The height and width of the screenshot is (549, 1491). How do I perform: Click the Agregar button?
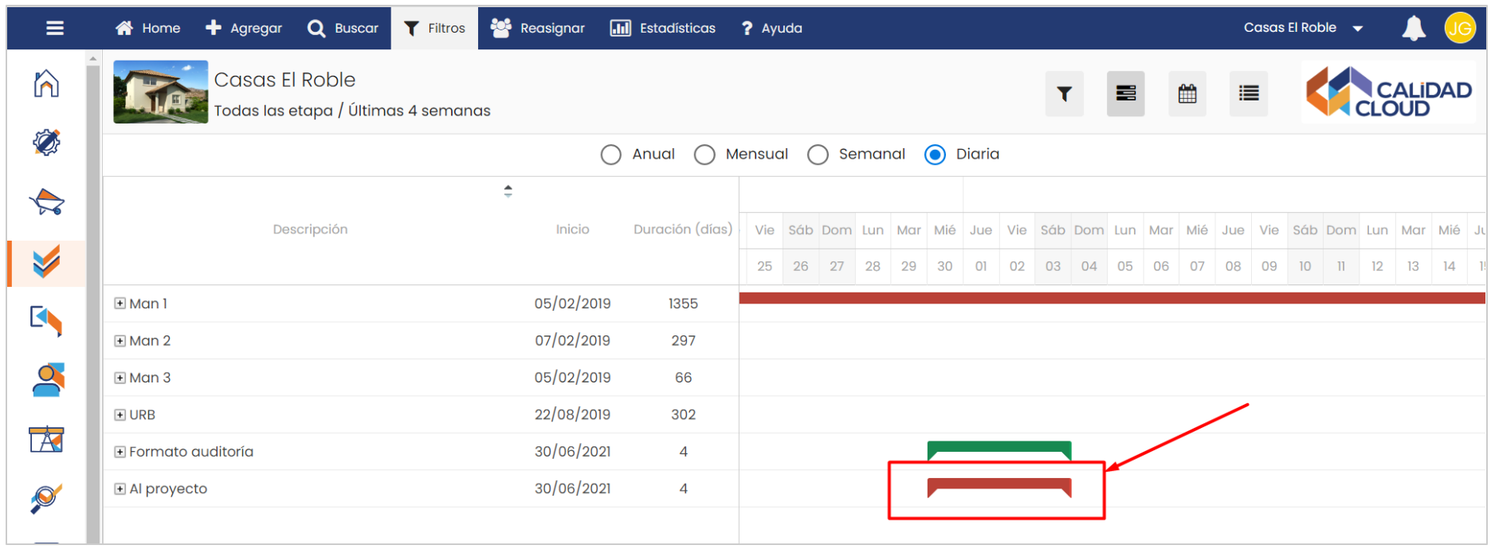244,29
